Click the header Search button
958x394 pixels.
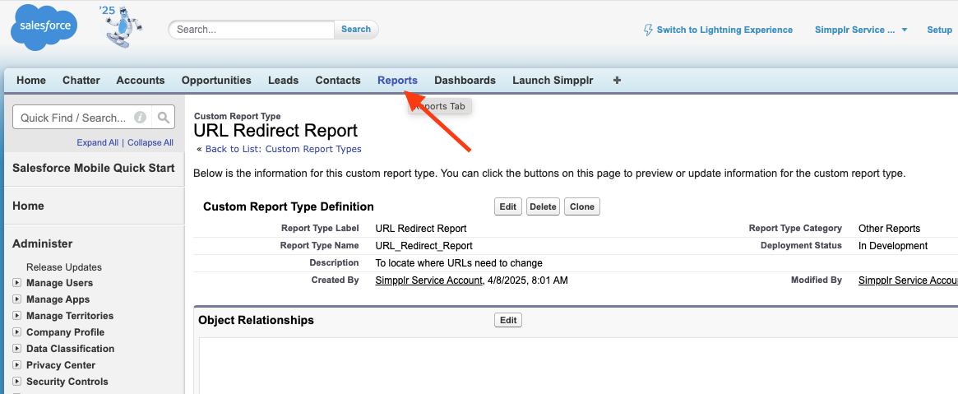356,30
